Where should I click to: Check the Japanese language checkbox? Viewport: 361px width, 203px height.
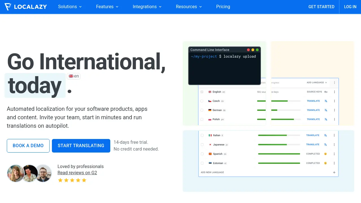coord(202,145)
